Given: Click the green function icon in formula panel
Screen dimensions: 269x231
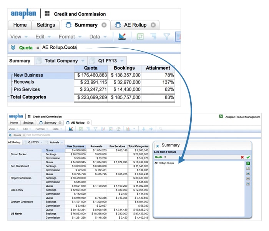Looking at the screenshot, I should pos(248,163).
